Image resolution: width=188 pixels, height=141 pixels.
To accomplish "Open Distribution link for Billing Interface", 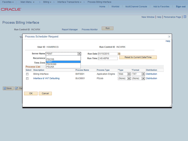I will [151, 74].
